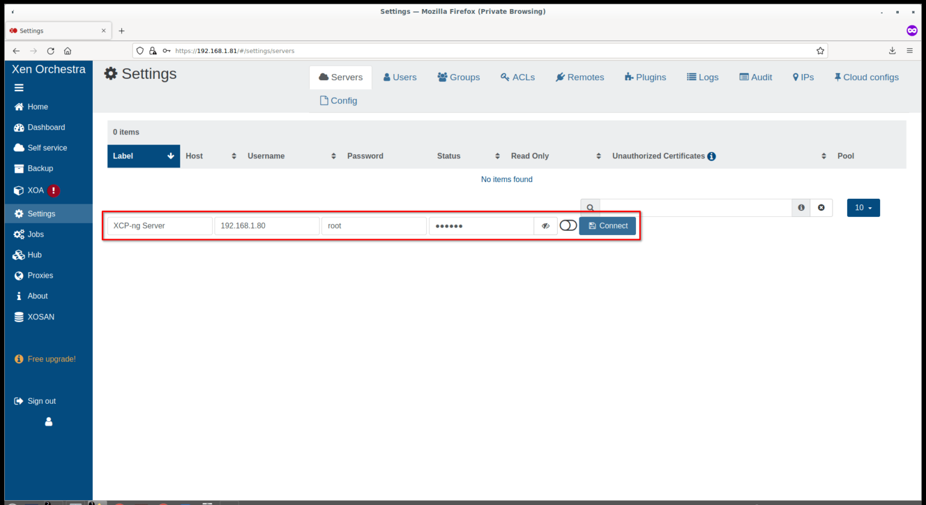Image resolution: width=926 pixels, height=505 pixels.
Task: Click the Connect button
Action: (607, 225)
